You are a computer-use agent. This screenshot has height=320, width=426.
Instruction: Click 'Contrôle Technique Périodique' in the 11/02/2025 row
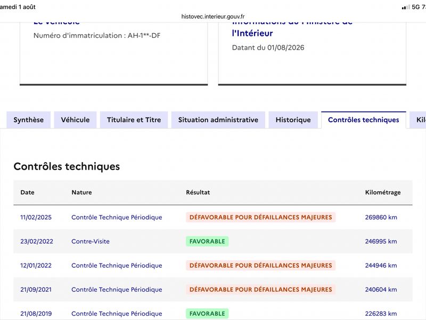[x=117, y=218]
